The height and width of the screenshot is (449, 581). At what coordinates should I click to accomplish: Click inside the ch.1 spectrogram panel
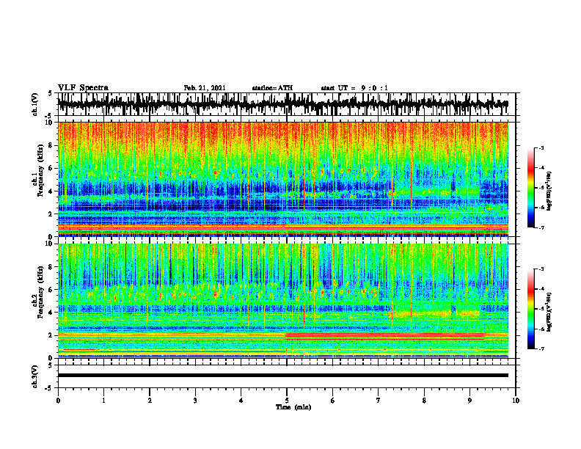tap(282, 179)
